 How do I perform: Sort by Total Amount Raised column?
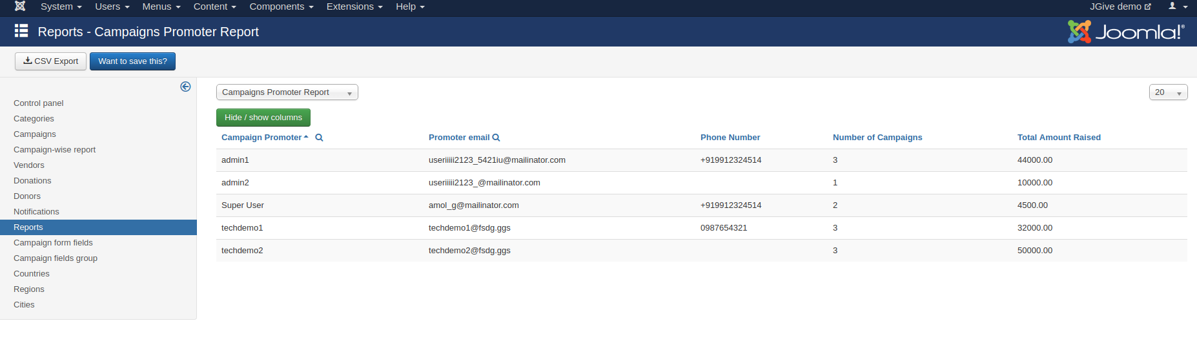(1059, 138)
